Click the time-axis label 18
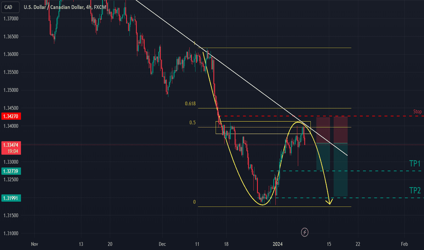 point(226,244)
